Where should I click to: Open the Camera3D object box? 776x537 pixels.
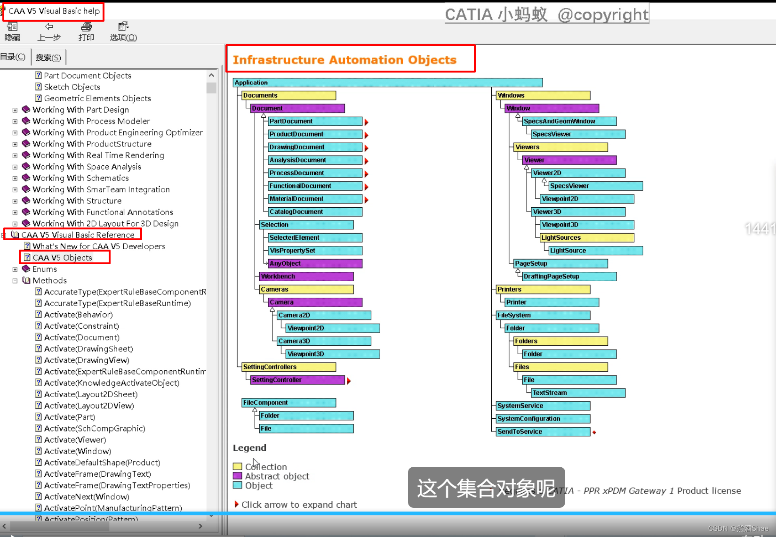click(324, 341)
